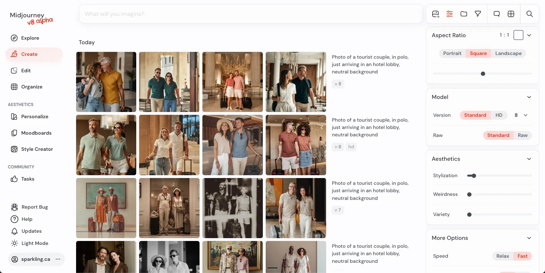The image size is (545, 273).
Task: Set Raw option to Standard
Action: [x=498, y=135]
